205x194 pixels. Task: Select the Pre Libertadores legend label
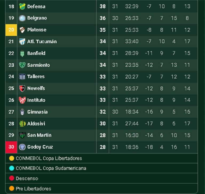click(x=33, y=189)
